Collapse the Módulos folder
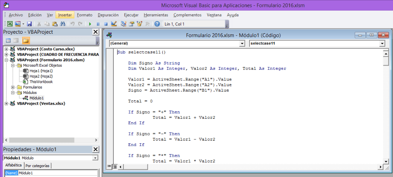This screenshot has width=393, height=177. [13, 93]
